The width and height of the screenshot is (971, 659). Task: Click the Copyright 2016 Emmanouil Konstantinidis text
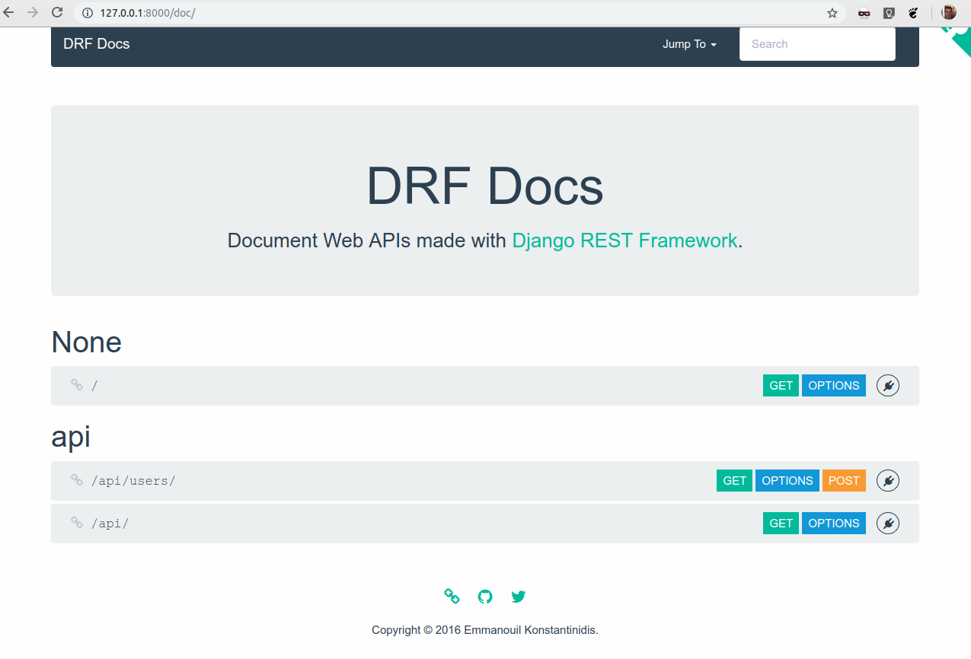tap(485, 630)
